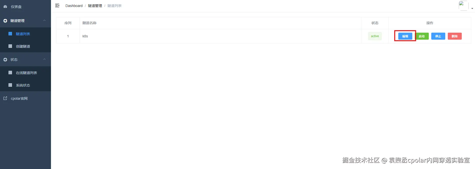This screenshot has height=169, width=475.
Task: Click the dashboard gauge icon in sidebar
Action: 5,7
